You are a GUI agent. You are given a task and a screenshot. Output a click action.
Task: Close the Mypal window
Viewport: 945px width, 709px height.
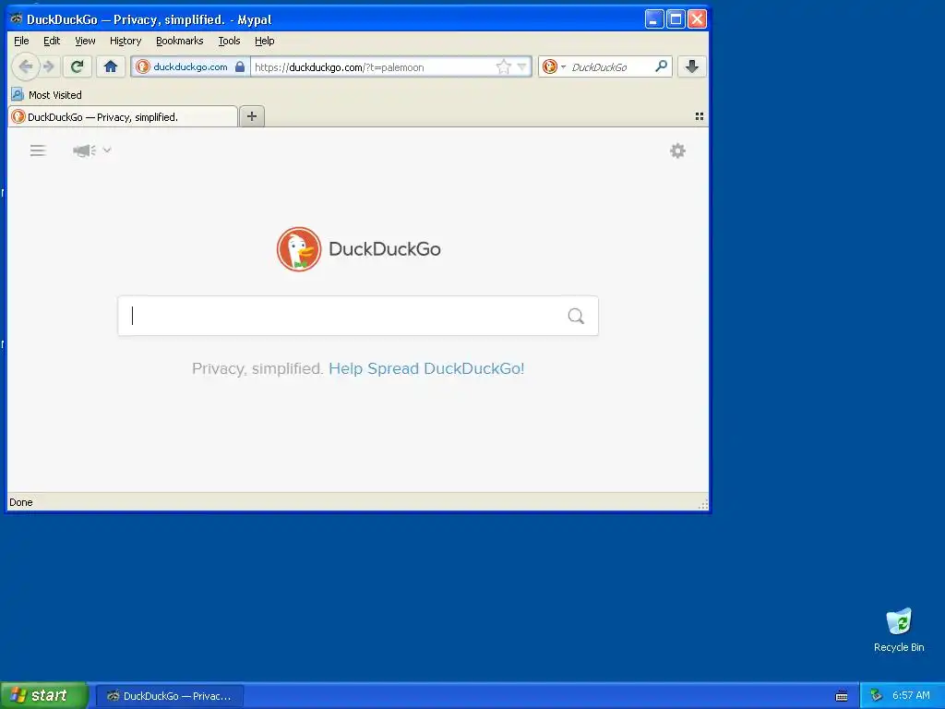tap(698, 18)
